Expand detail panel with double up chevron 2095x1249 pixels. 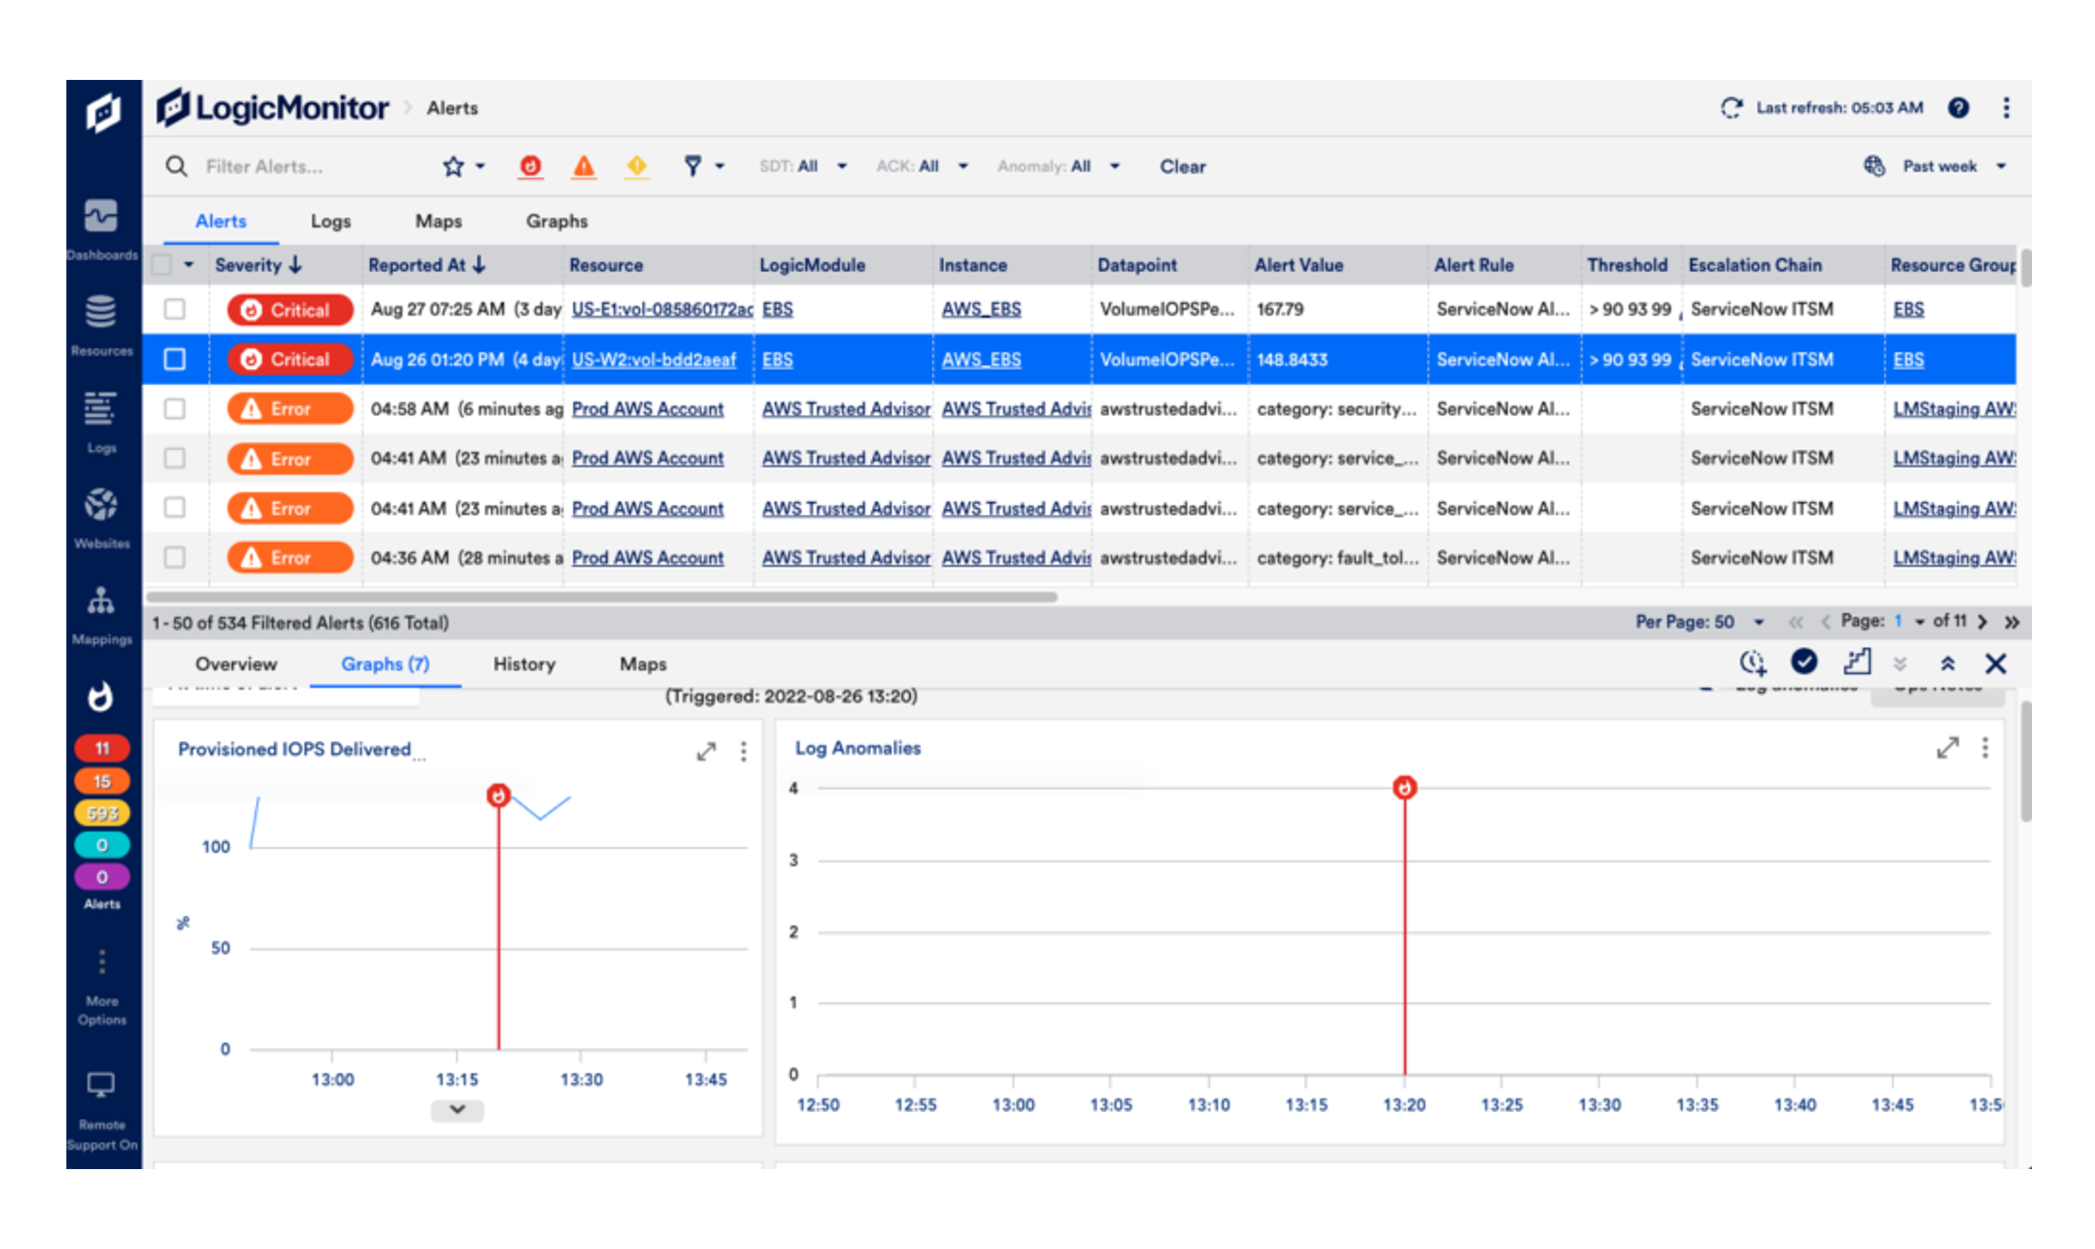1947,663
